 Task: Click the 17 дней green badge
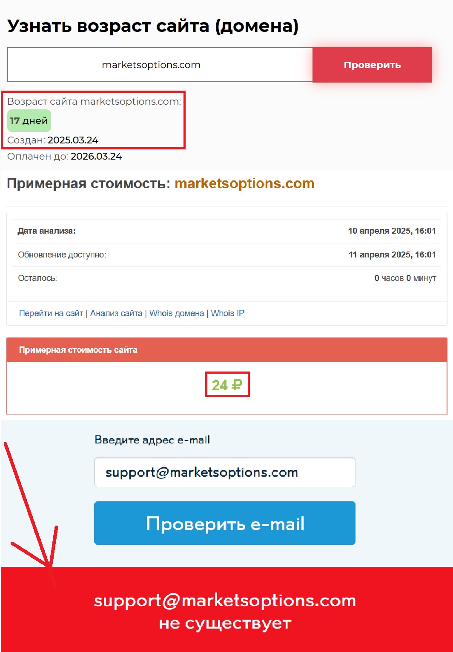coord(29,121)
